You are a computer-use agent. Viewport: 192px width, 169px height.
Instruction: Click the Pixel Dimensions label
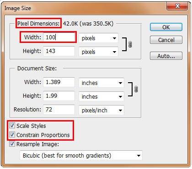tap(38, 24)
